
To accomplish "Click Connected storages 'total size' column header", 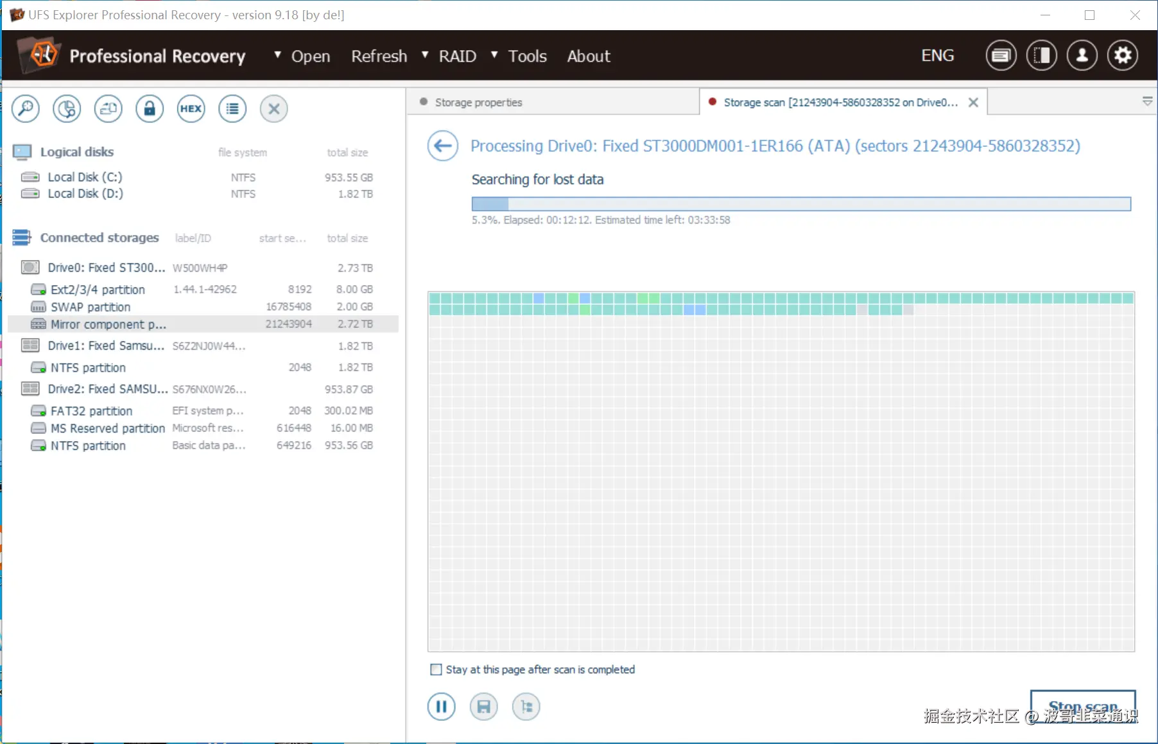I will point(347,238).
